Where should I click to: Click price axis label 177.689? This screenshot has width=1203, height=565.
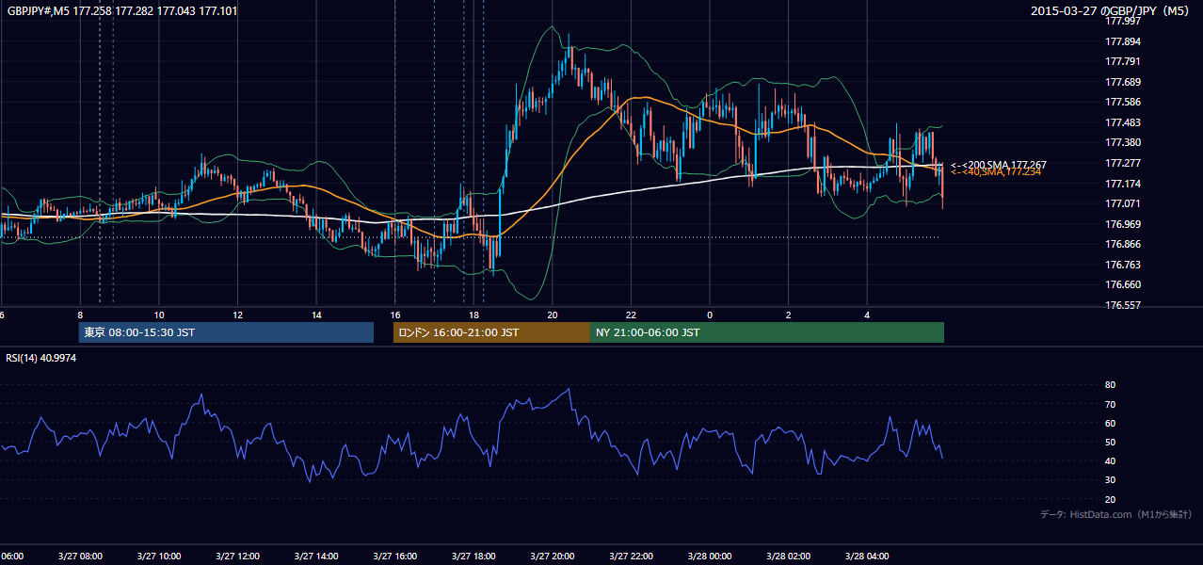pyautogui.click(x=1122, y=82)
